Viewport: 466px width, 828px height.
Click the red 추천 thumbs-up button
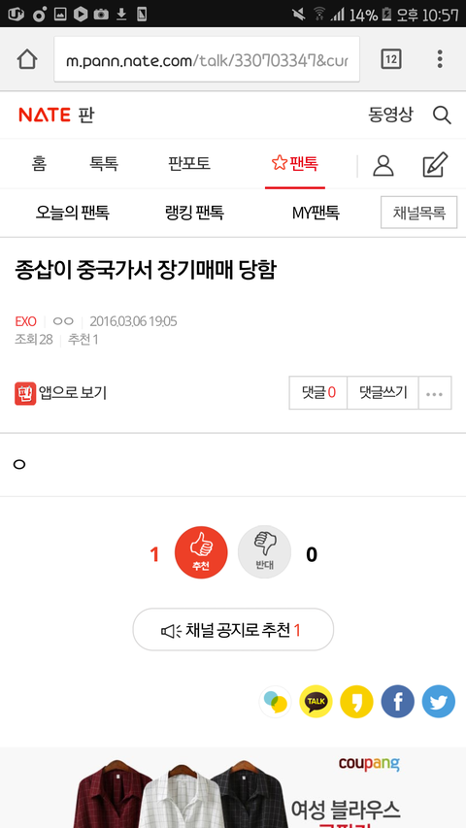coord(201,552)
